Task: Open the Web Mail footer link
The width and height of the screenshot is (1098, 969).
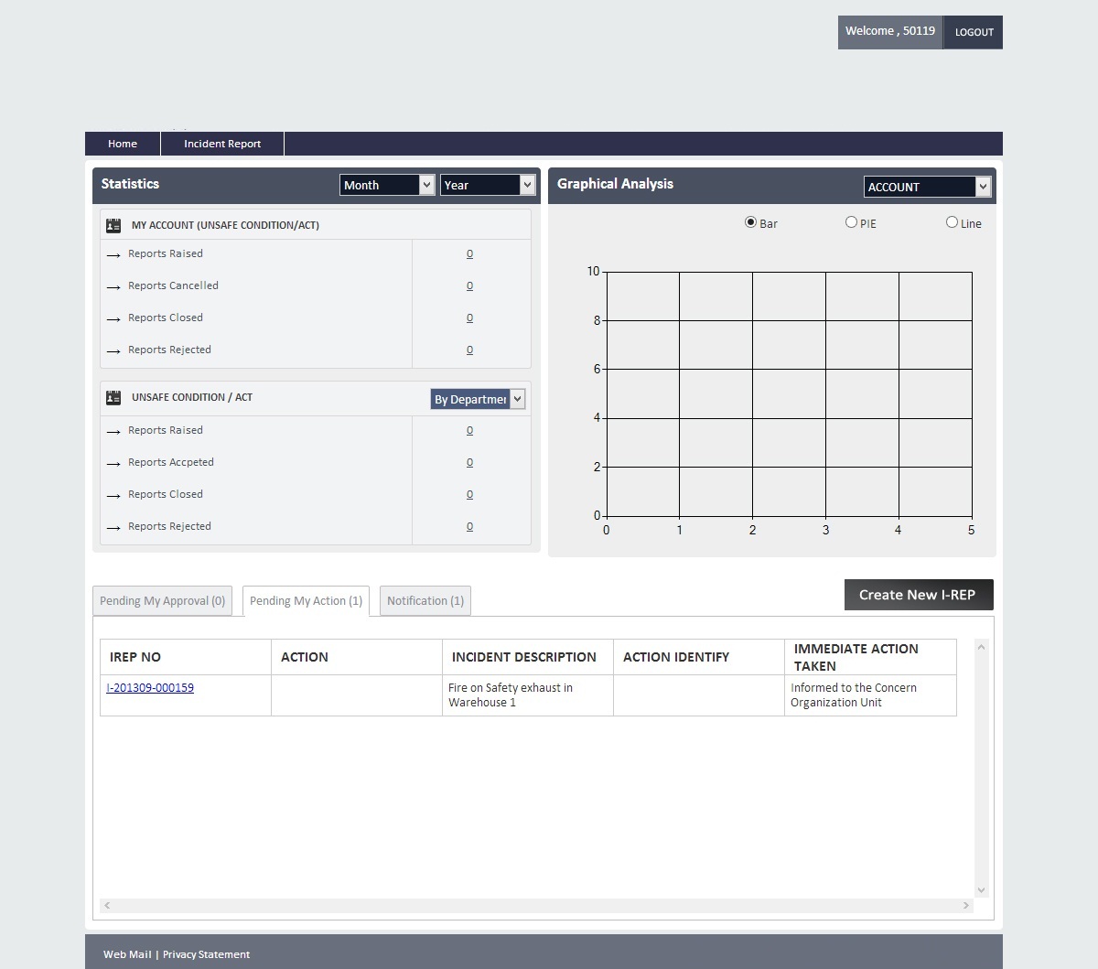Action: tap(127, 954)
